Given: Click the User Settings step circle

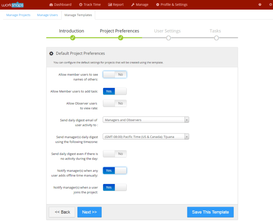Looking at the screenshot, I should pos(168,38).
